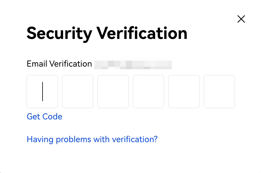Viewport: 261px width, 173px height.
Task: Click the blurred email address
Action: click(133, 64)
